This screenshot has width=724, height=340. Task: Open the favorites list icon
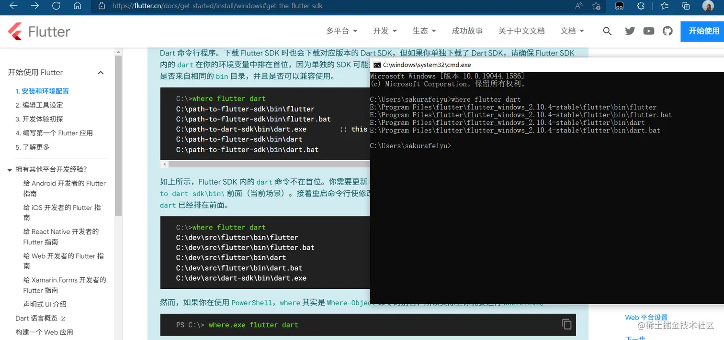pos(664,6)
